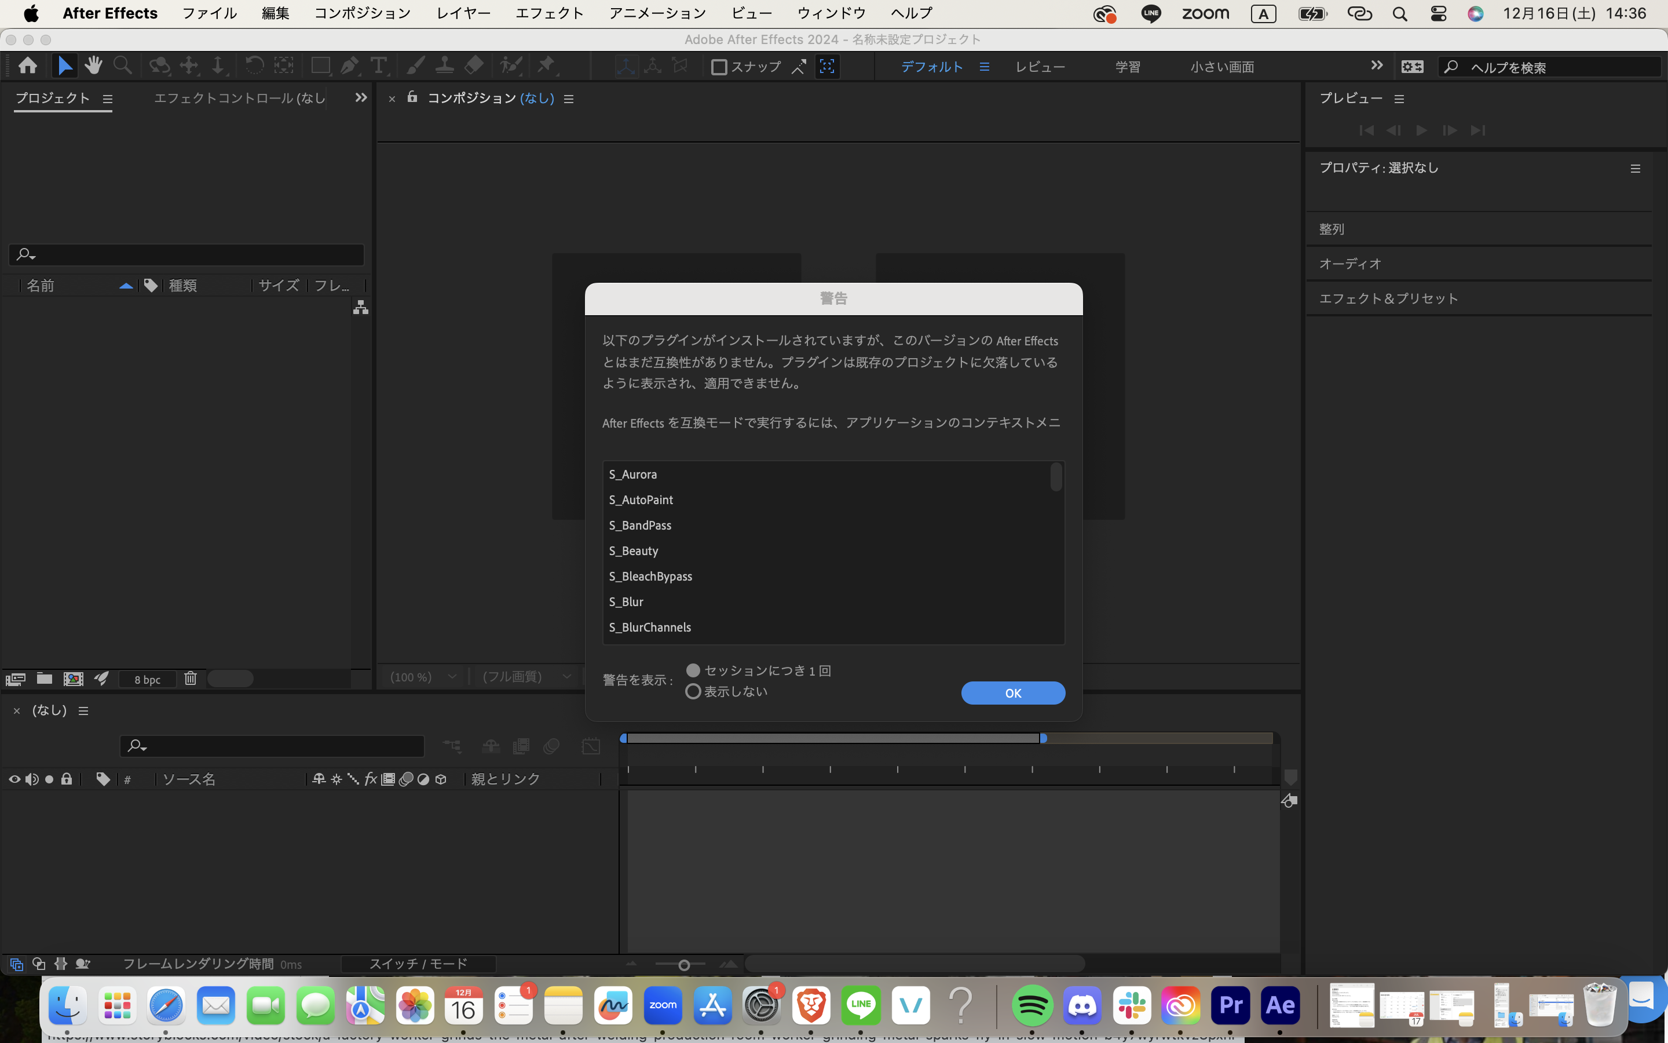Select the Roto Brush tool
Image resolution: width=1668 pixels, height=1043 pixels.
point(511,65)
